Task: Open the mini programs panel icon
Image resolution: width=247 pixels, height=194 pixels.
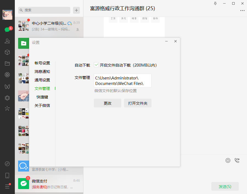Action: (7, 164)
